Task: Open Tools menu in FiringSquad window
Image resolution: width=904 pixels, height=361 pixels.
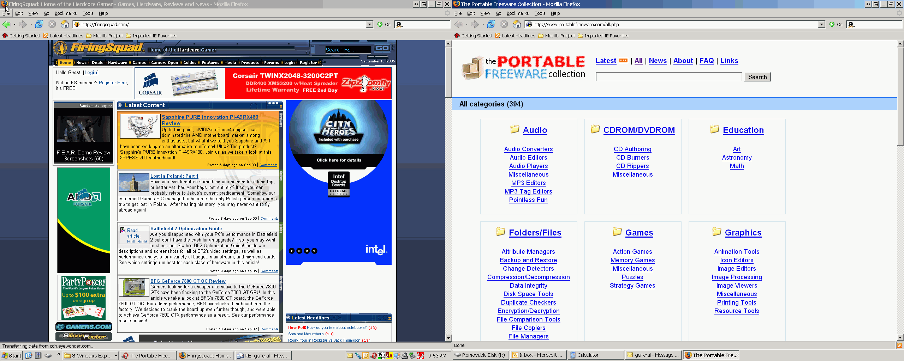Action: [88, 13]
